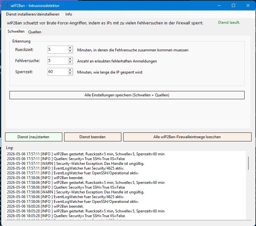Click the Erkennung group label
This screenshot has height=226, width=256.
point(21,41)
